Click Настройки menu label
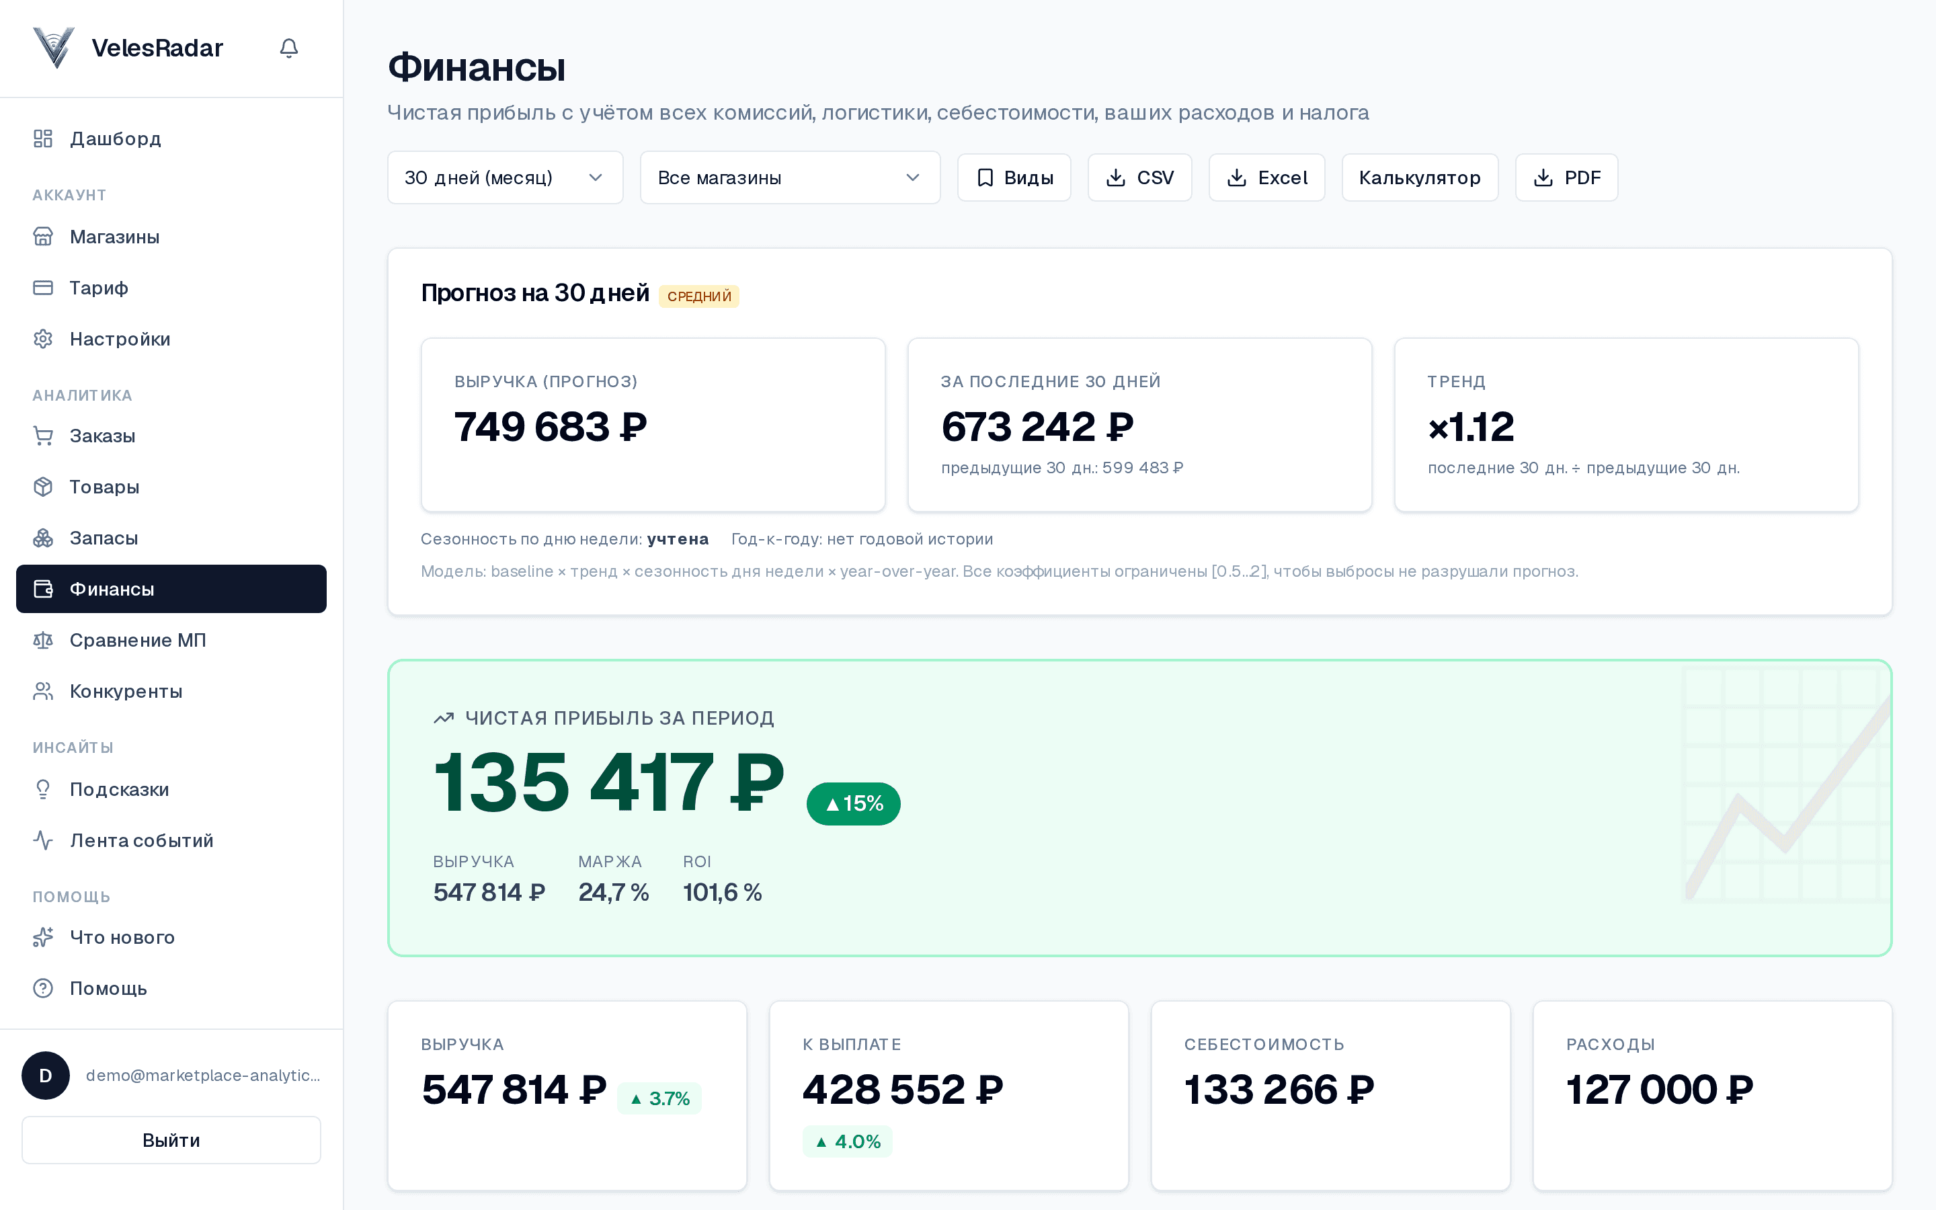 [x=120, y=339]
